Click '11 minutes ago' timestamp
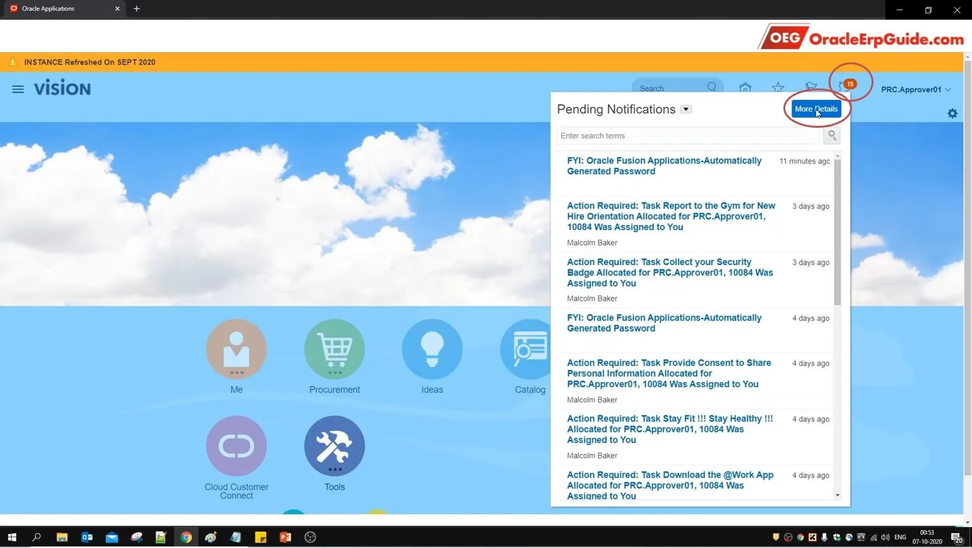 (804, 161)
